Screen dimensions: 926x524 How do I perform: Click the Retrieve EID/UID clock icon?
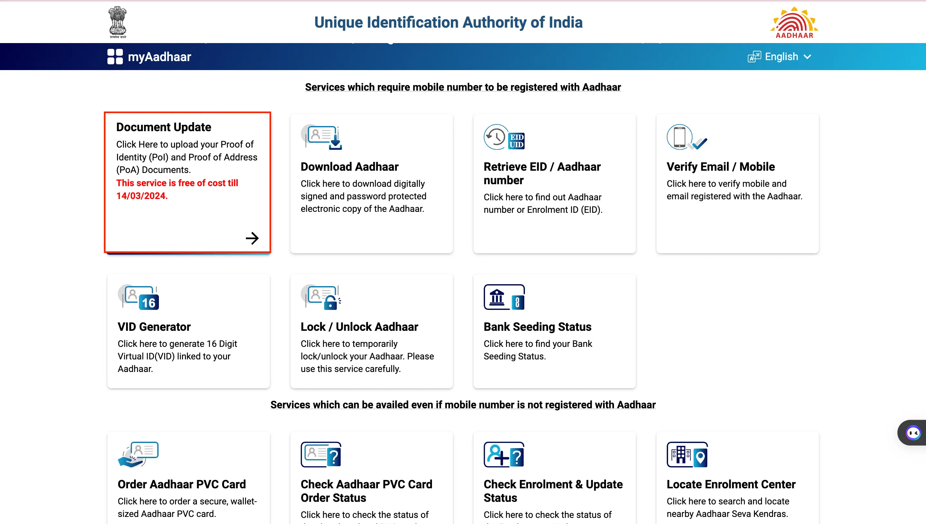[x=504, y=137]
